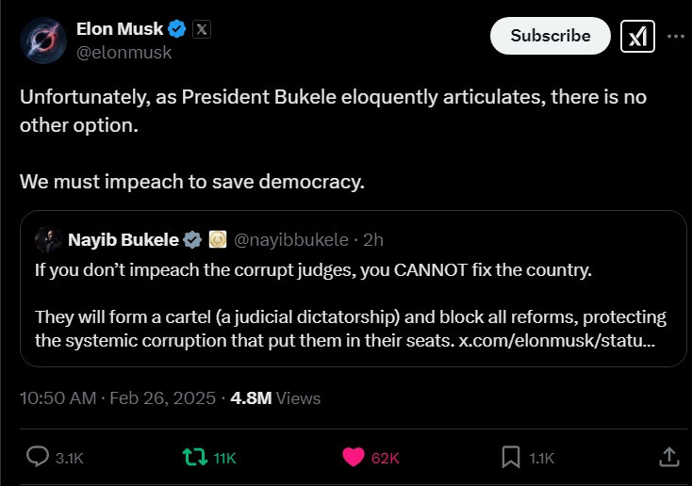The height and width of the screenshot is (486, 692).
Task: Bookmark this post
Action: [510, 457]
